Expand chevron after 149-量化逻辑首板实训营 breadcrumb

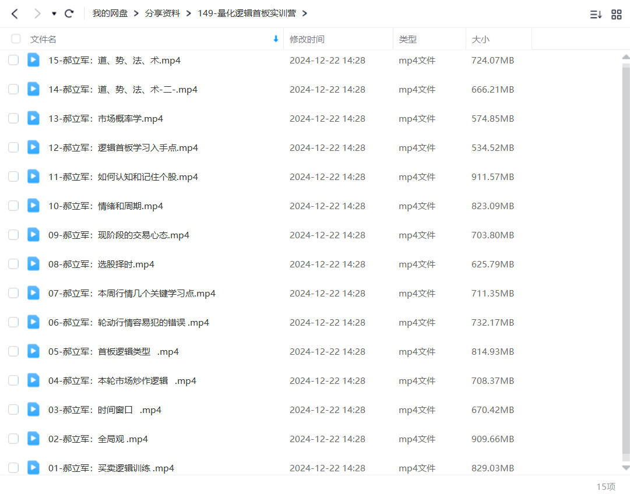(x=305, y=13)
